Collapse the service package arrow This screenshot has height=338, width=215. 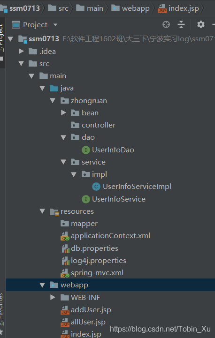[63, 162]
